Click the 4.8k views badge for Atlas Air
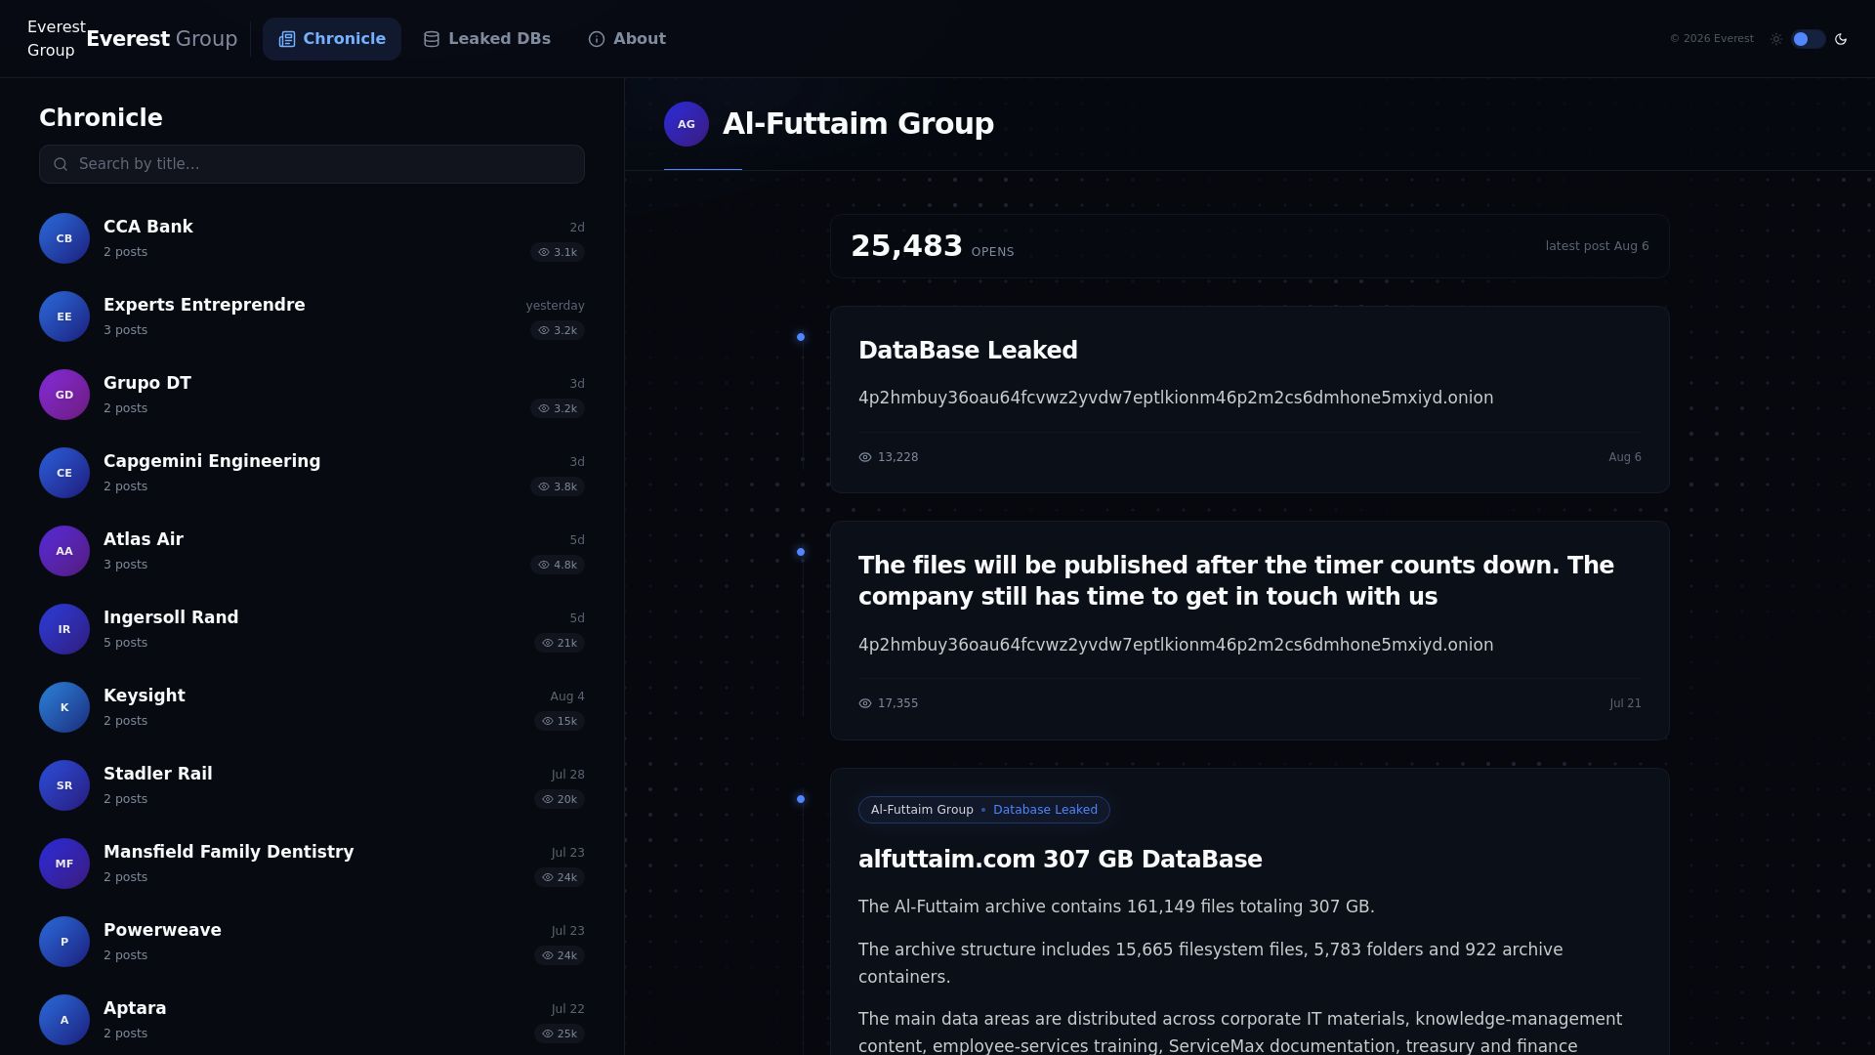The height and width of the screenshot is (1055, 1875). pyautogui.click(x=558, y=565)
